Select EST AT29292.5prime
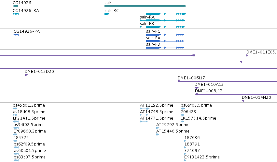277x162 pixels. tap(173, 125)
